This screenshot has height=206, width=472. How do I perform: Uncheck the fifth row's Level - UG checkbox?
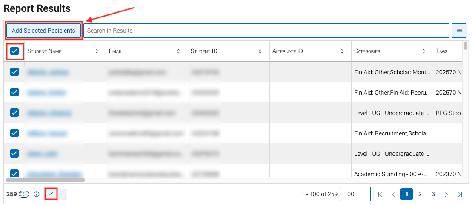click(14, 153)
